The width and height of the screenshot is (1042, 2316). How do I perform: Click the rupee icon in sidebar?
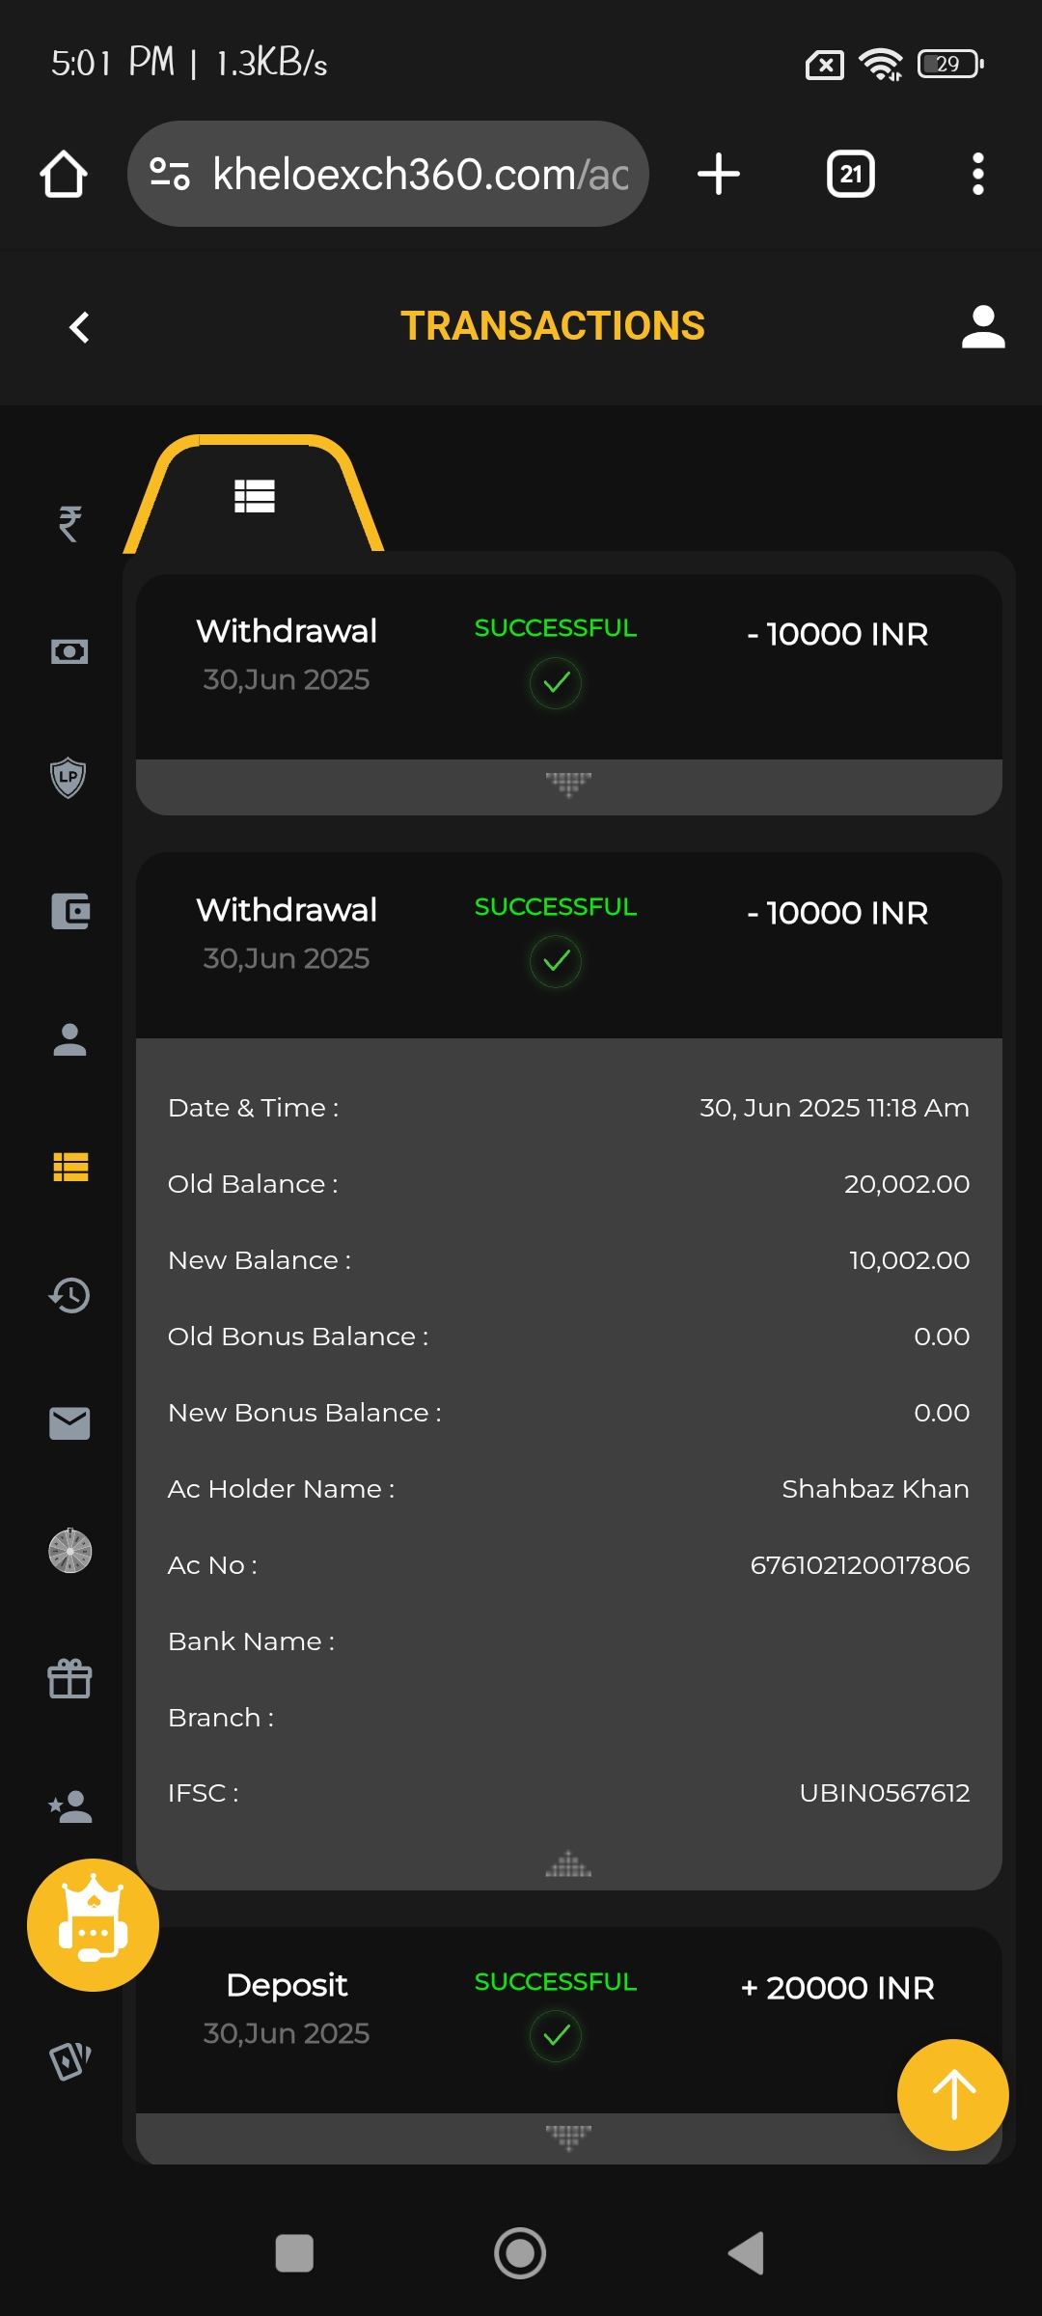[x=69, y=524]
